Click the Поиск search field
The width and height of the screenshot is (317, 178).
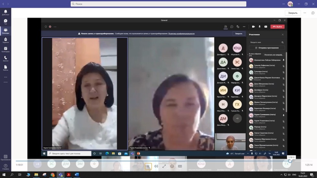[158, 4]
